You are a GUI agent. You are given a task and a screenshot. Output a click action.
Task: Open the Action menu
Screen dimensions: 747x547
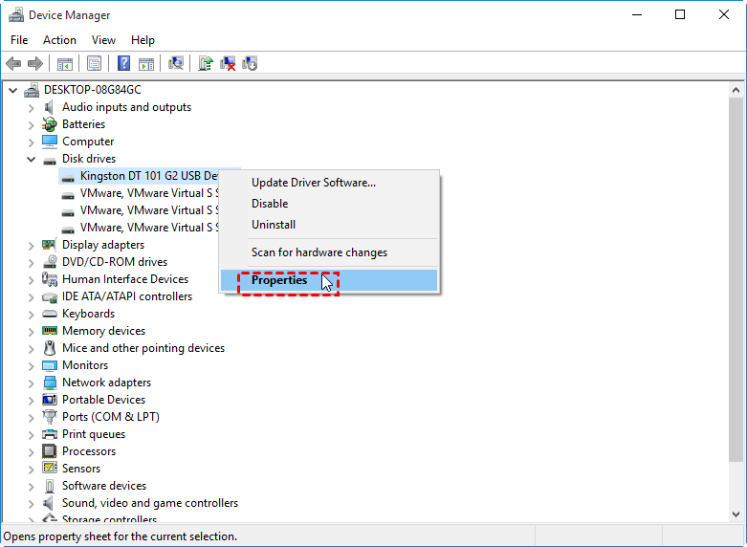click(59, 40)
